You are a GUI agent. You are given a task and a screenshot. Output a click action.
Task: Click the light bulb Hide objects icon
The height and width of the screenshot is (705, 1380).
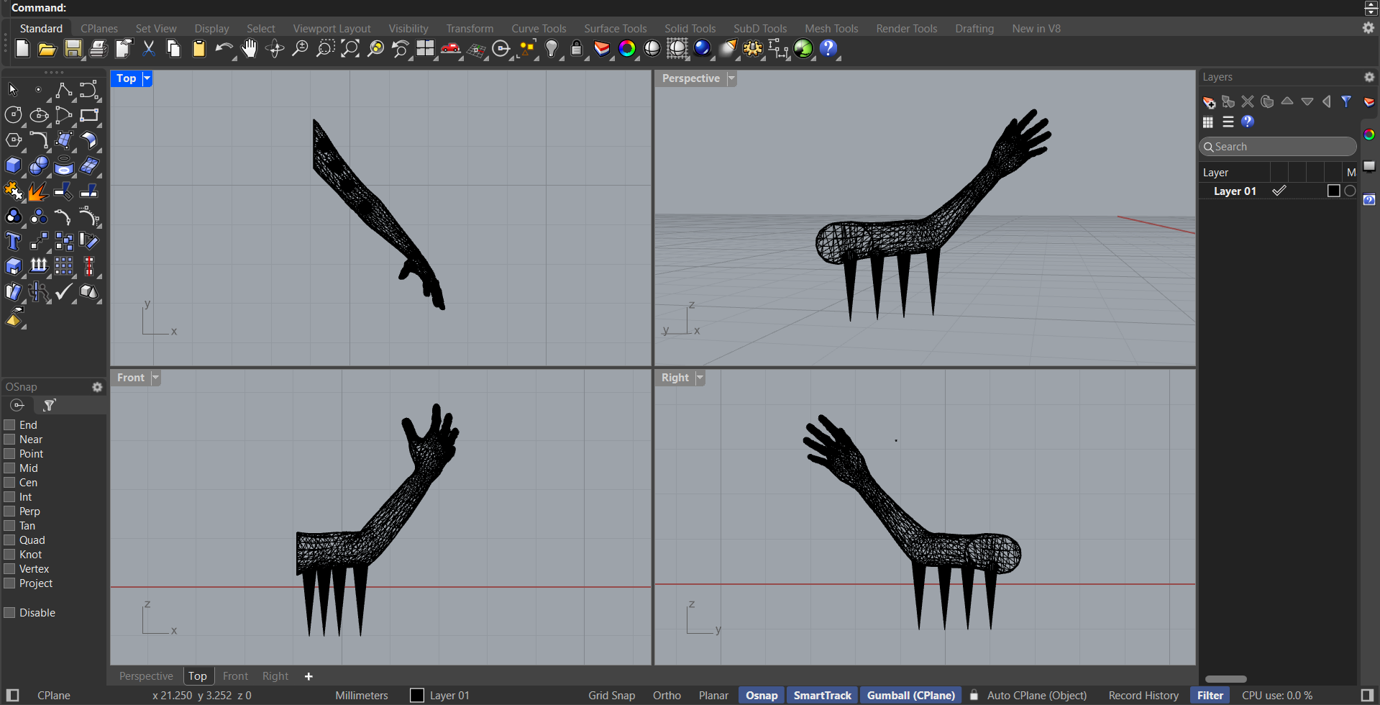coord(552,48)
